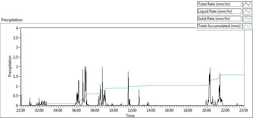Click the Time axis label

pyautogui.click(x=130, y=115)
